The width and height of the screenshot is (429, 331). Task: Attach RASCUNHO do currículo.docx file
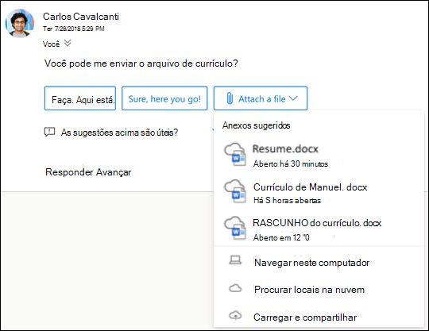319,229
